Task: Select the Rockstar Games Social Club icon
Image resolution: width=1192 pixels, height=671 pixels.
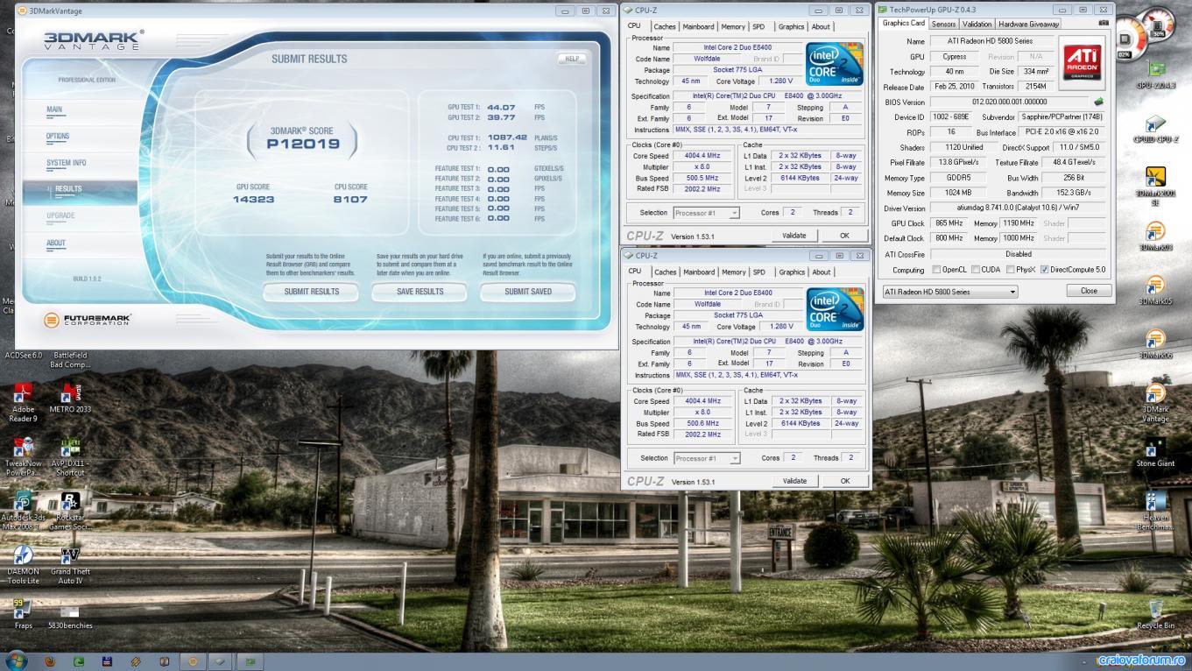Action: [70, 511]
